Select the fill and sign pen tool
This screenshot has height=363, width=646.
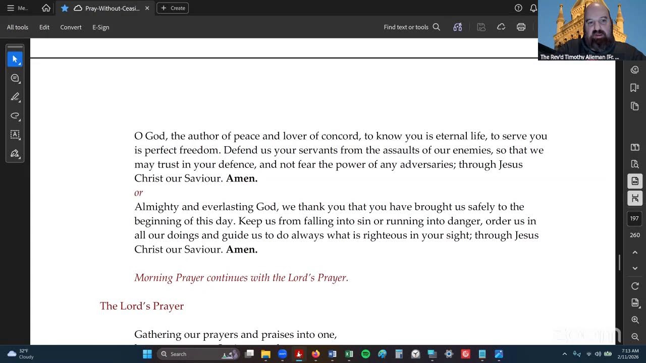[15, 154]
